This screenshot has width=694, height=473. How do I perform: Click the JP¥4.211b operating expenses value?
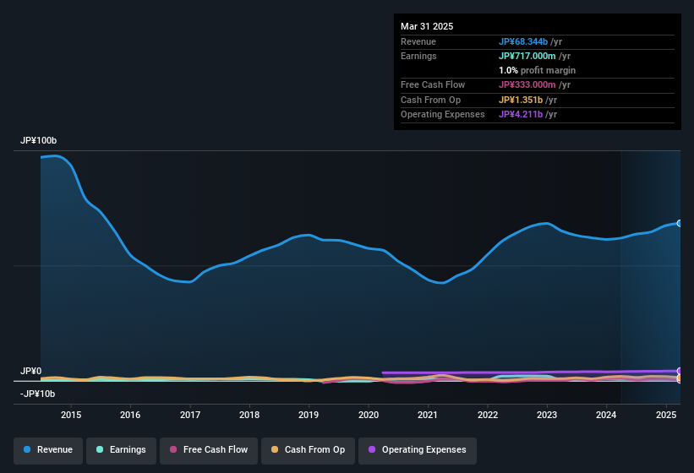(521, 115)
